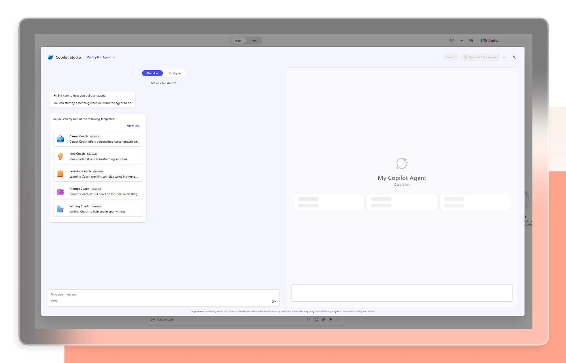Viewport: 566px width, 363px height.
Task: Click the View less link
Action: coord(133,126)
